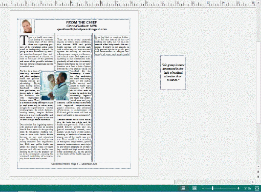The height and width of the screenshot is (192, 261).
Task: Click the top-middle handle of selected picture
Action: coord(55,71)
